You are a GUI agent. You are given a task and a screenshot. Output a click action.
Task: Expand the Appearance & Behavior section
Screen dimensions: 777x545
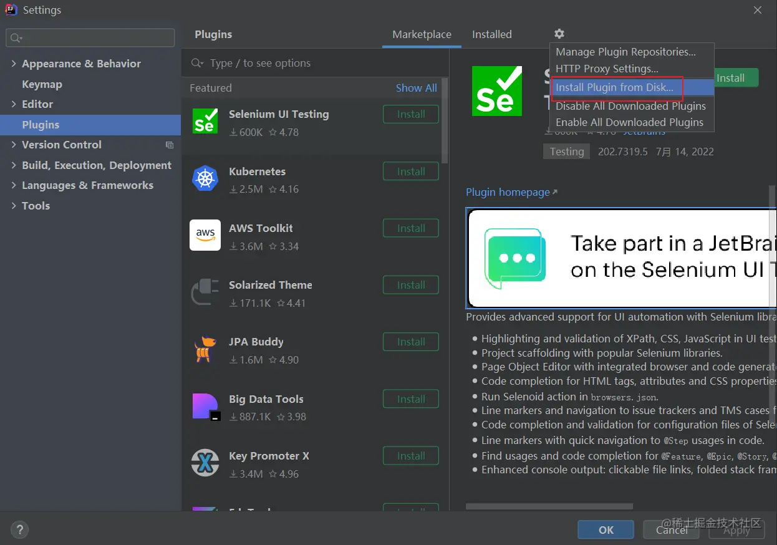(14, 64)
